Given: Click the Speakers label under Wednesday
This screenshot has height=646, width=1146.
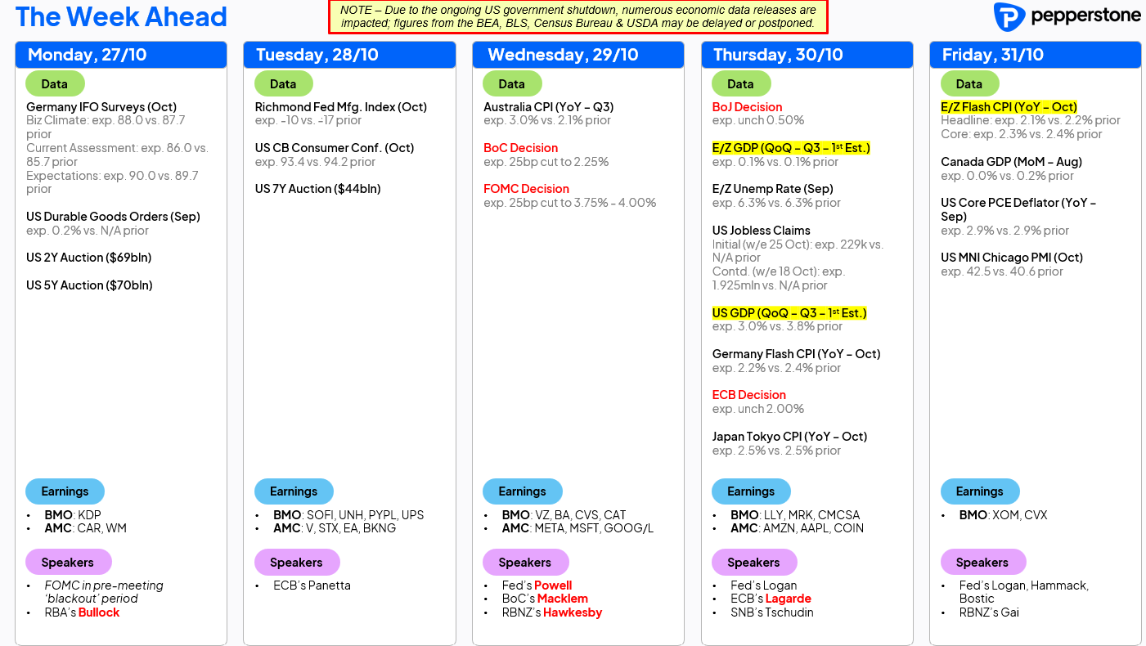Looking at the screenshot, I should 525,563.
